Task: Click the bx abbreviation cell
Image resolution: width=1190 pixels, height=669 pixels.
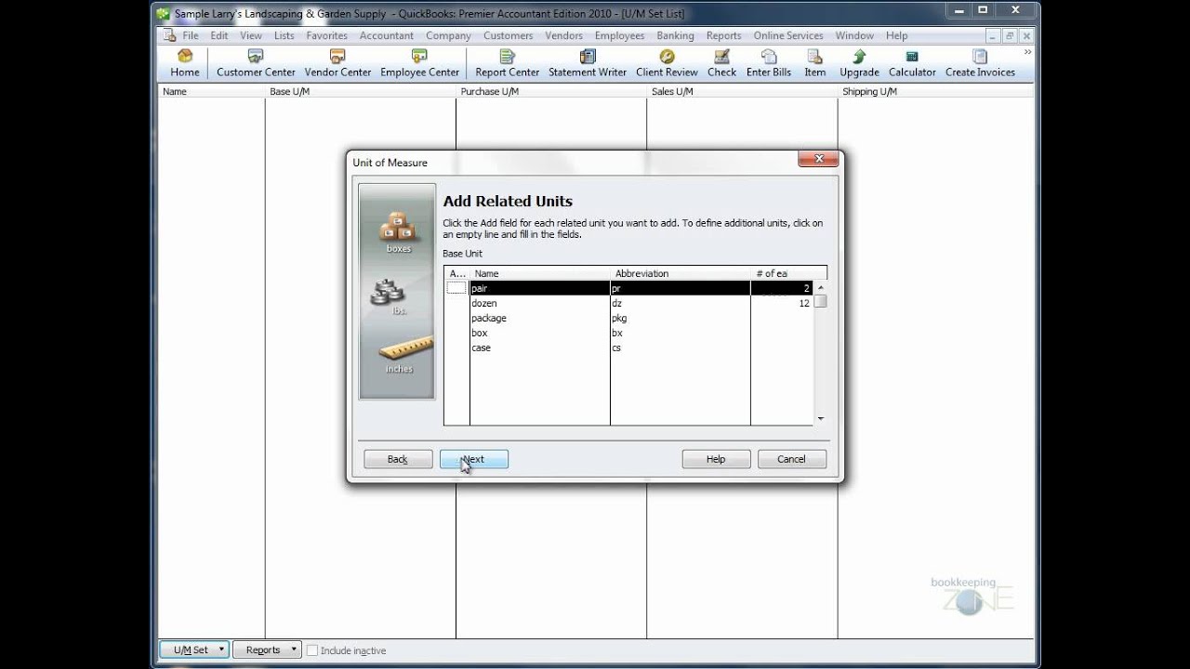Action: coord(680,333)
